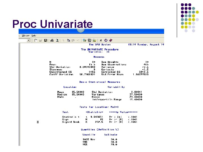Click the 'Tests for Location: Mu0=0' heading
This screenshot has height=152, width=203.
[x=99, y=107]
